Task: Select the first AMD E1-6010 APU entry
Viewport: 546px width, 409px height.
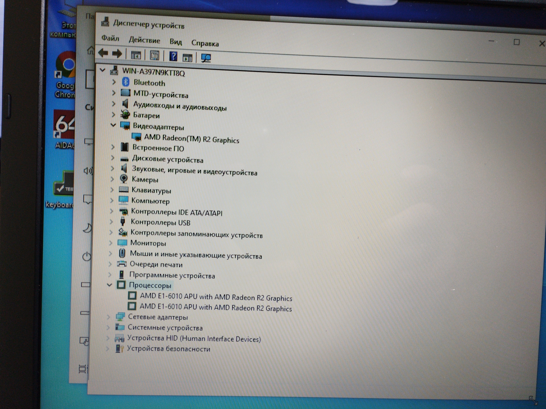Action: (216, 297)
